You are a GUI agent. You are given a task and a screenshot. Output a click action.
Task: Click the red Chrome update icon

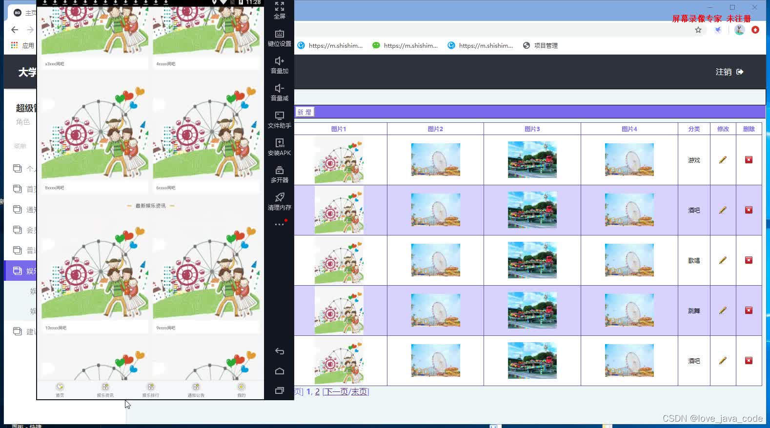[x=755, y=30]
